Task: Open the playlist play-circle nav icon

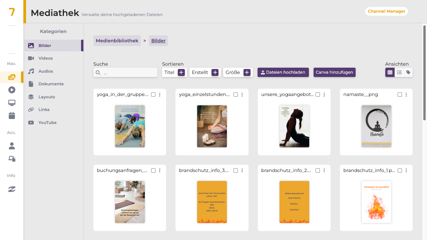Action: 12,90
